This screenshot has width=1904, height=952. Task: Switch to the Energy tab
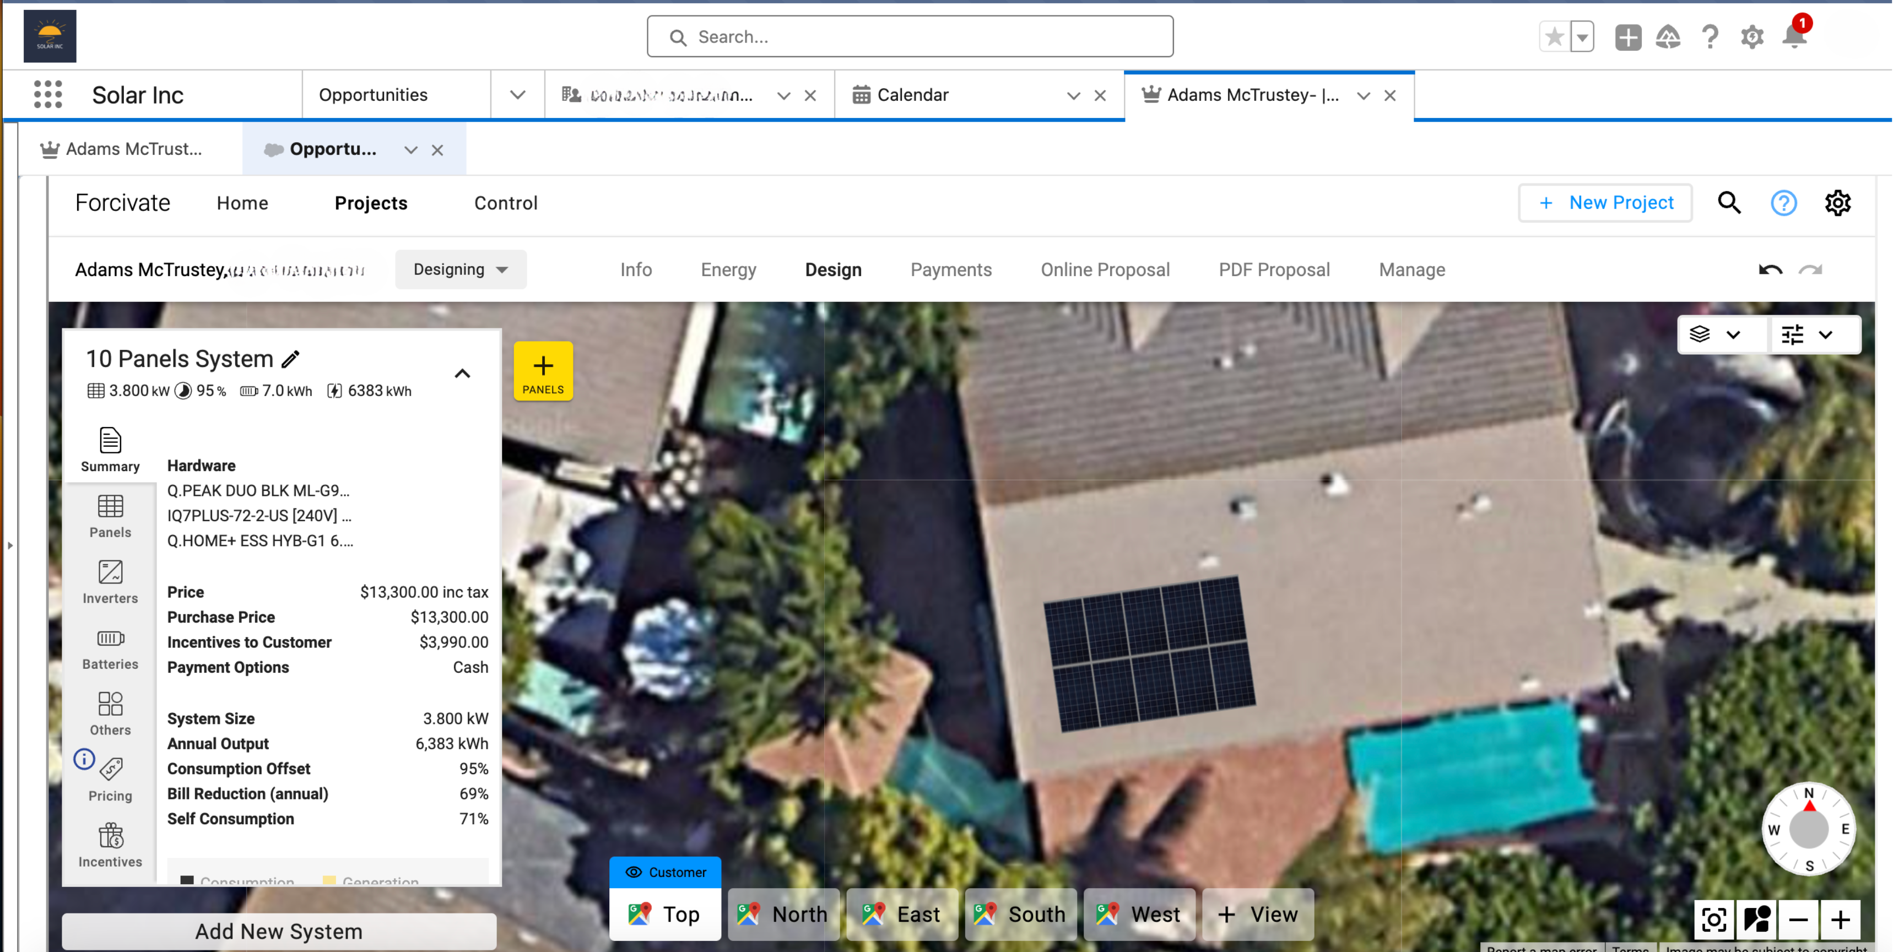tap(728, 270)
